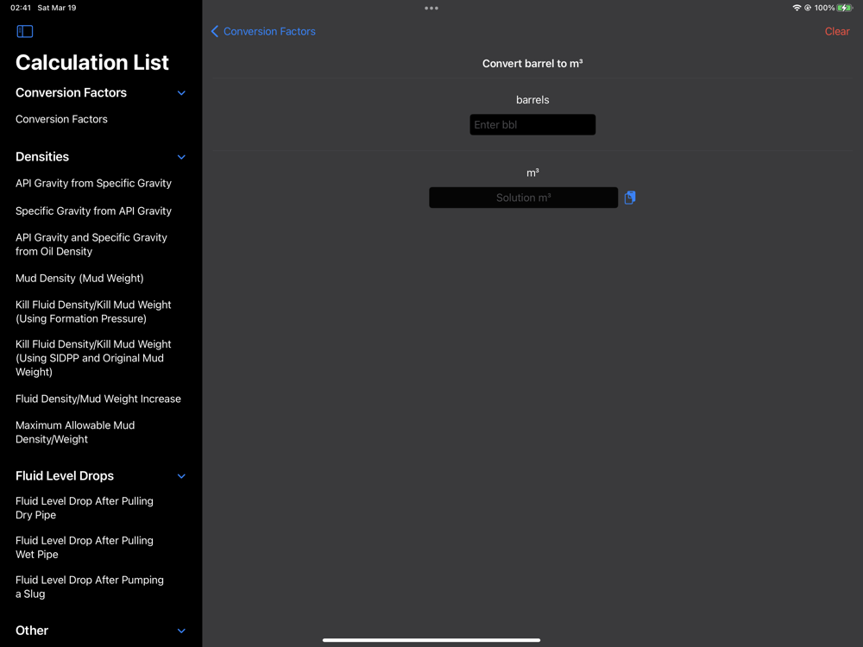863x647 pixels.
Task: Open Kill Fluid Density Using SIDPP and Original Mud Weight
Action: click(93, 358)
